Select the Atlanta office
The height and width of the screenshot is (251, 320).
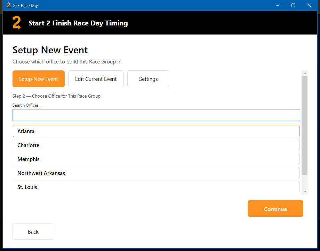[156, 131]
